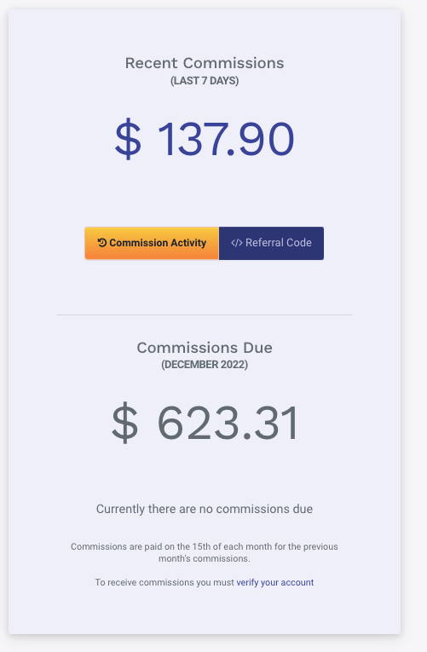The image size is (427, 652).
Task: Click the page background right of the card
Action: [x=414, y=326]
